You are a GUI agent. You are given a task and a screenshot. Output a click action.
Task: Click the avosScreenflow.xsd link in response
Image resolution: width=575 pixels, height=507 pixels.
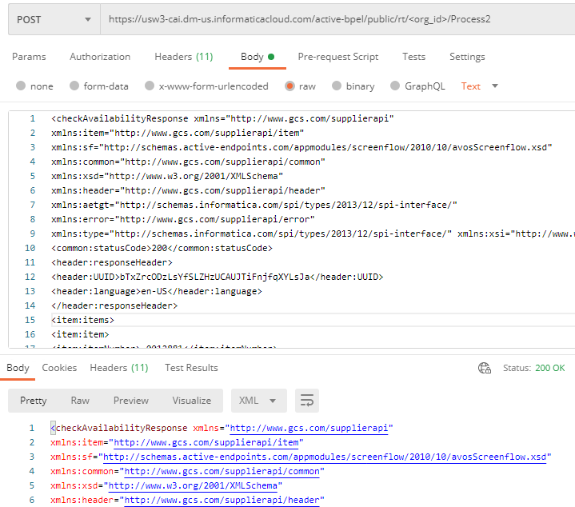point(325,457)
